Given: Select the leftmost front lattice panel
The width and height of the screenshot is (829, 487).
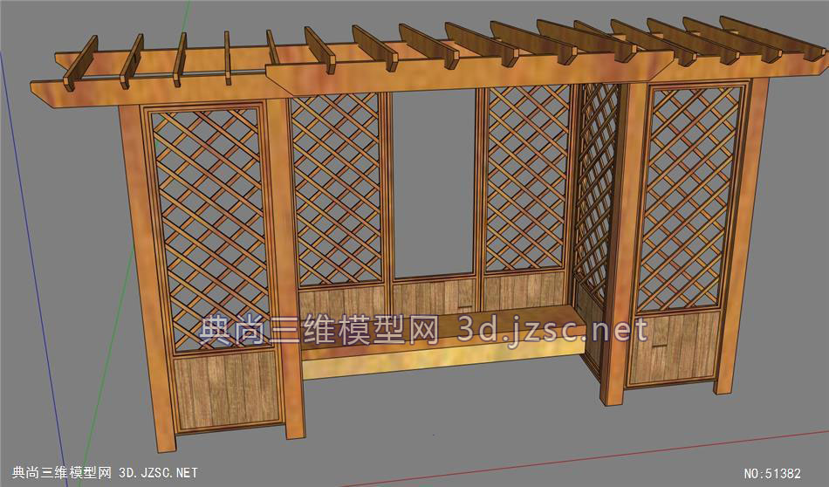Looking at the screenshot, I should click(x=210, y=229).
